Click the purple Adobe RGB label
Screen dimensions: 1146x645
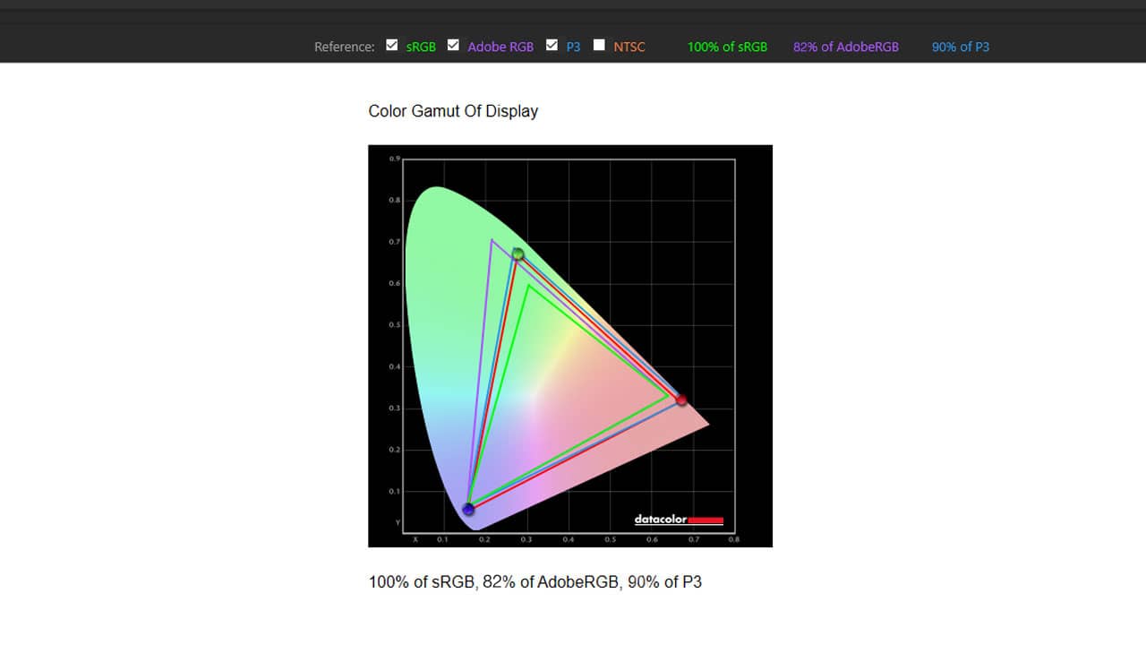tap(500, 47)
